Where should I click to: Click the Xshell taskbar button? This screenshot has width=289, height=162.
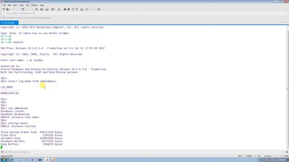[x=47, y=160]
